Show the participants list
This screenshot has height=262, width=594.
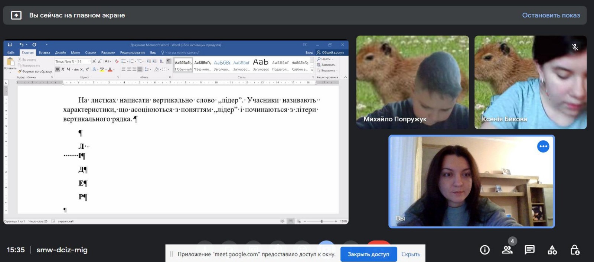coord(507,250)
